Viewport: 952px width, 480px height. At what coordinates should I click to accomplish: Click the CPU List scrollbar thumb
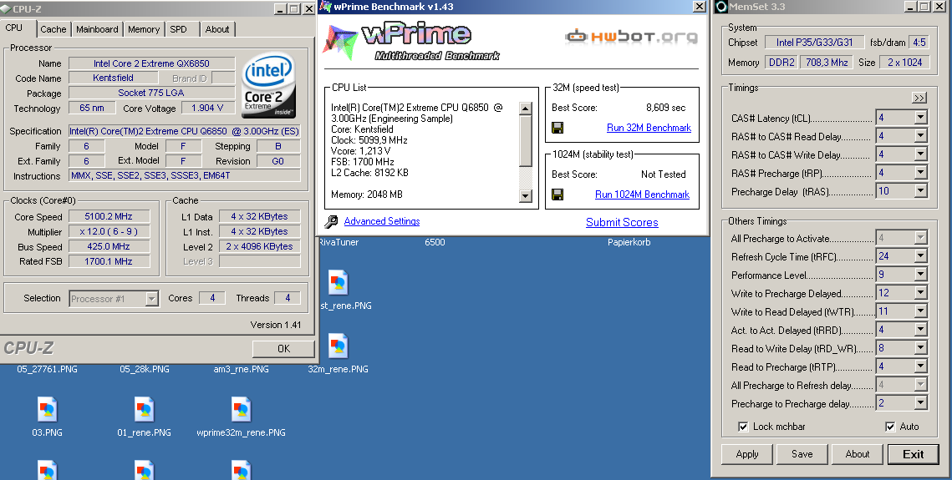526,140
